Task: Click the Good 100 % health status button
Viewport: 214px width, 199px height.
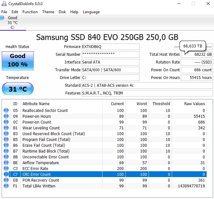Action: tap(18, 61)
